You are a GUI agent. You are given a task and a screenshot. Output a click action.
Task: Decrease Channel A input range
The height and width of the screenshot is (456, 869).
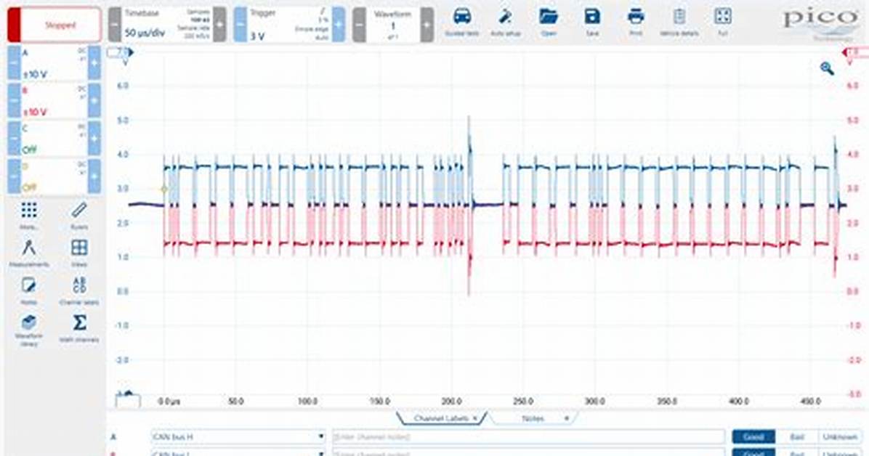click(14, 63)
